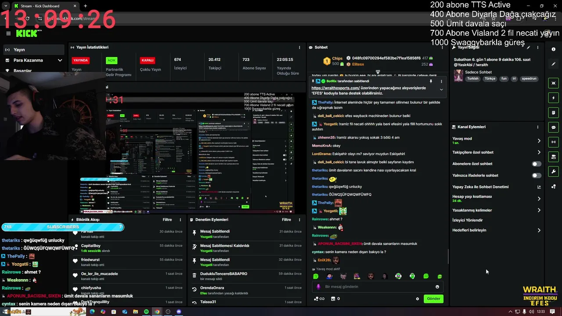This screenshot has height=316, width=562.
Task: Toggle Yalnızca ifadelerle sohbet switch
Action: pyautogui.click(x=537, y=176)
